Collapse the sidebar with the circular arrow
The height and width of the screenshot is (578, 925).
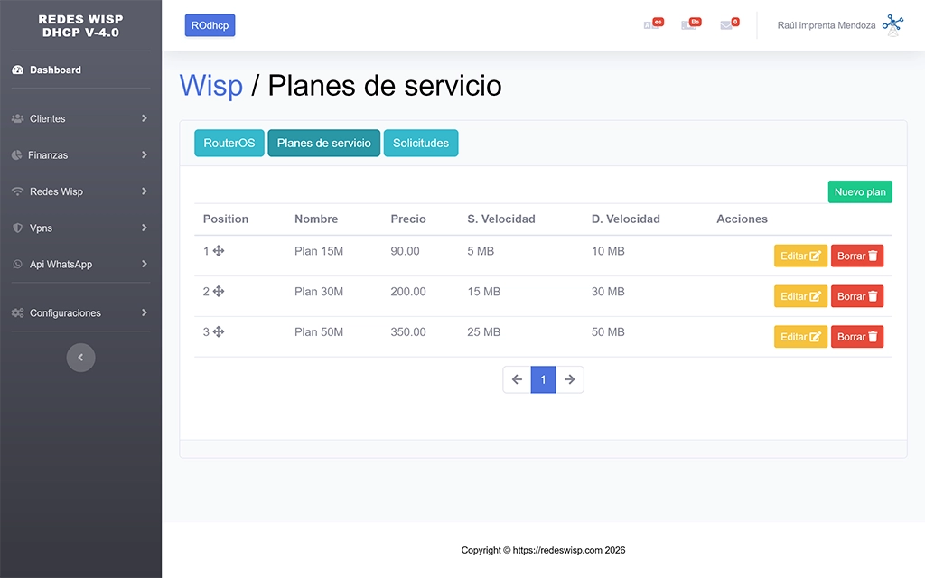click(x=80, y=357)
